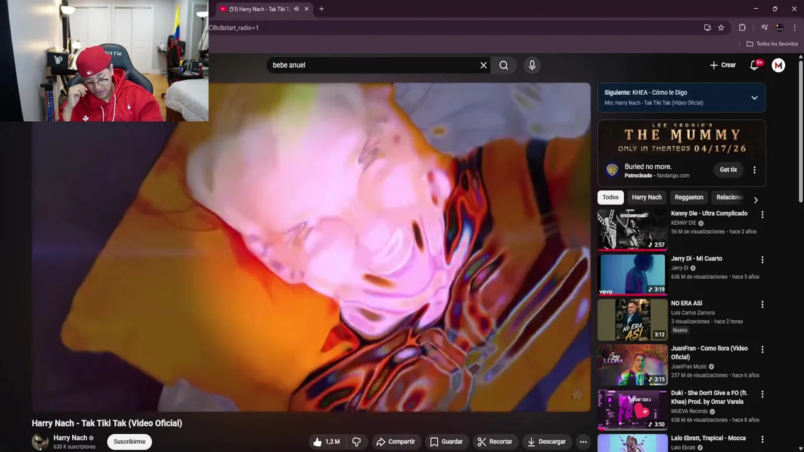Open Kenny Die - Ultra Complicado video thumbnail

[x=632, y=230]
